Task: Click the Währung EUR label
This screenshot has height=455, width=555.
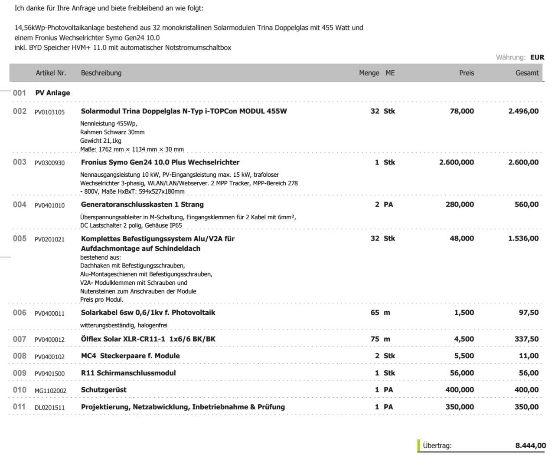Action: click(x=520, y=57)
